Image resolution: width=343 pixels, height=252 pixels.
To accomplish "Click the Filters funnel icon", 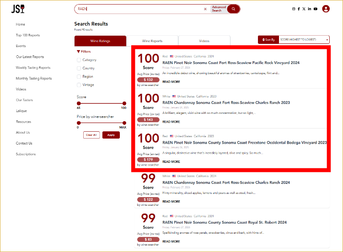I will coord(78,52).
